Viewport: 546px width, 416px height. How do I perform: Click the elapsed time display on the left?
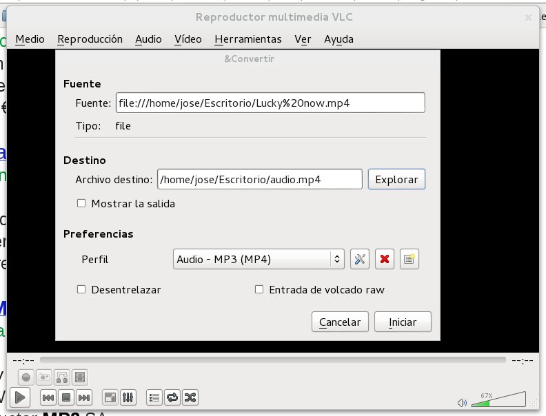[23, 360]
